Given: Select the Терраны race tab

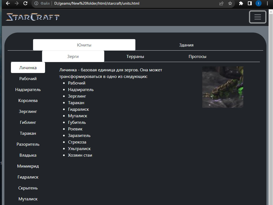Looking at the screenshot, I should tap(135, 57).
